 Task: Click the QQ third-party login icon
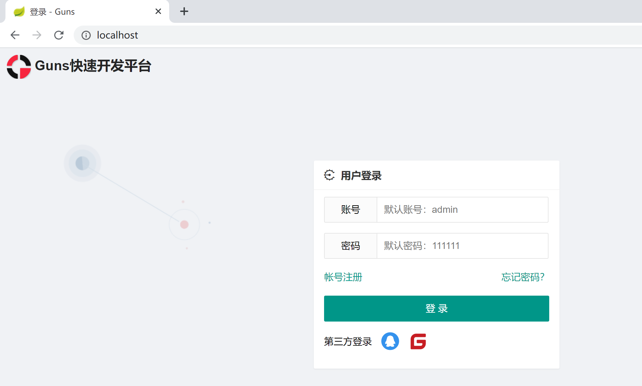pyautogui.click(x=390, y=341)
